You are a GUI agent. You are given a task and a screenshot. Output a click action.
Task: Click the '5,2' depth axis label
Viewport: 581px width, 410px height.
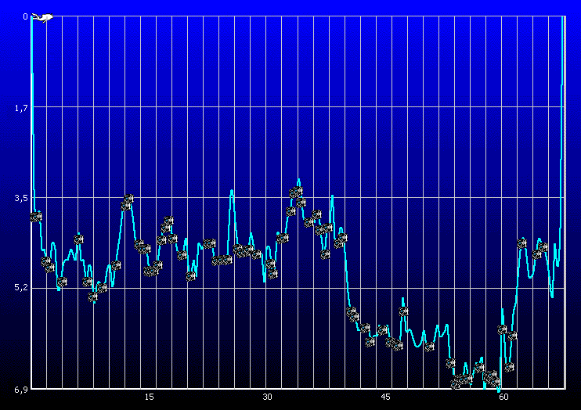(21, 287)
